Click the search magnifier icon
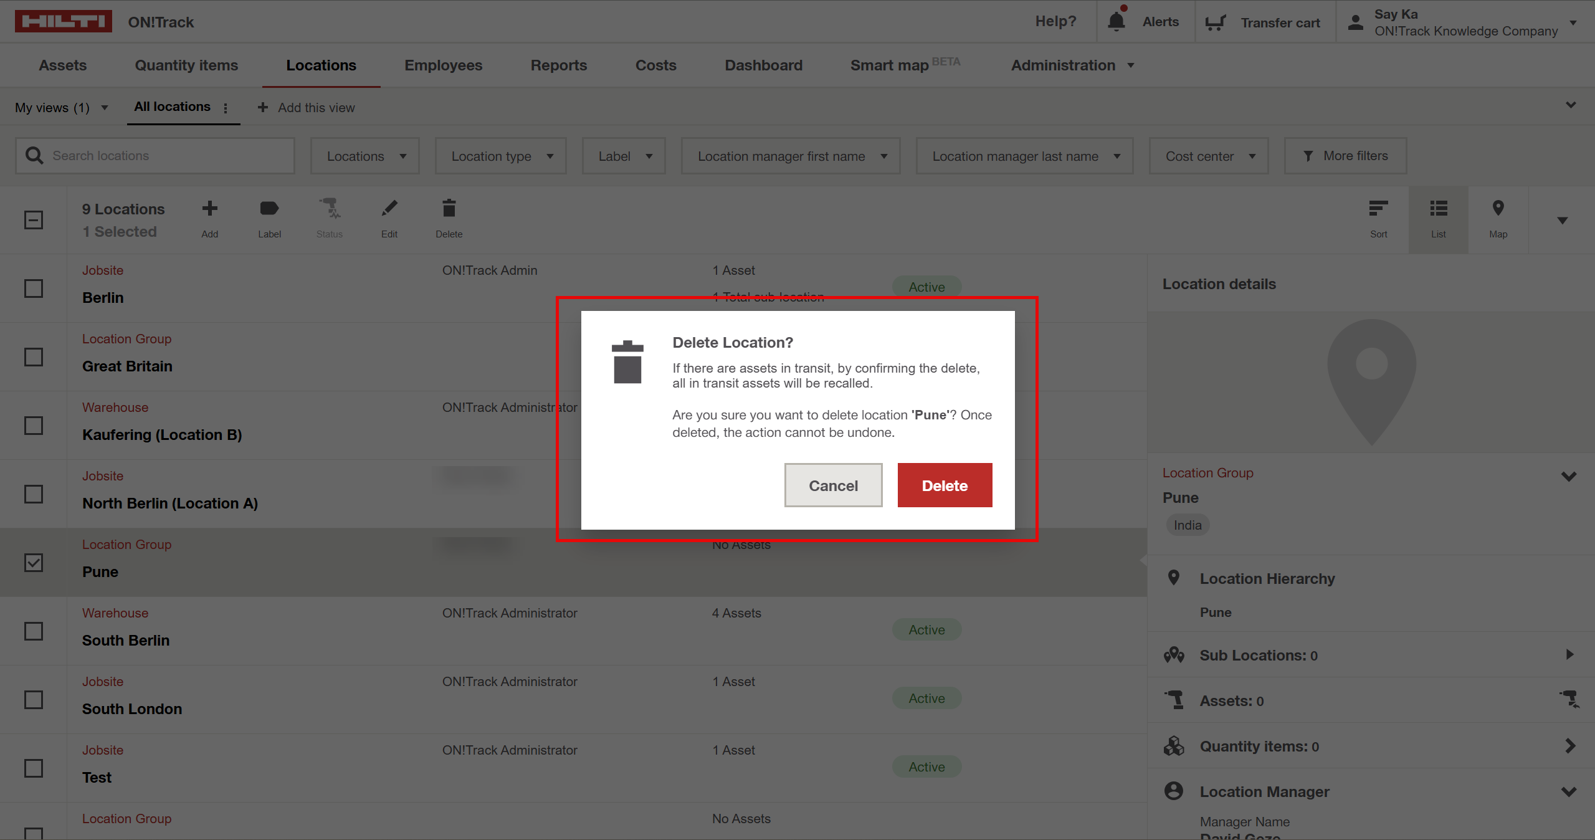The height and width of the screenshot is (840, 1595). [x=34, y=156]
